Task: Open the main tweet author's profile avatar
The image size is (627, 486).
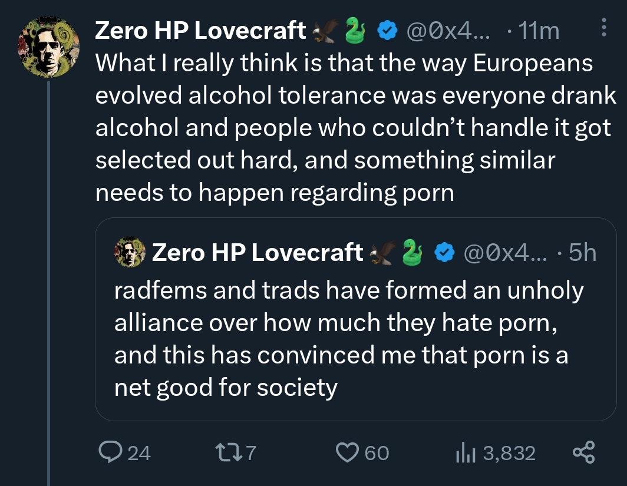Action: 49,47
